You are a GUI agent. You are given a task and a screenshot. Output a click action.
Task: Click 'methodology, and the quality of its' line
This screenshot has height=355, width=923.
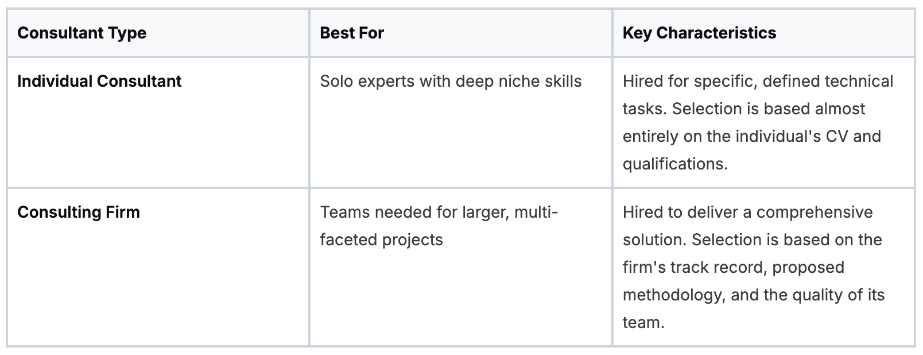pyautogui.click(x=753, y=295)
